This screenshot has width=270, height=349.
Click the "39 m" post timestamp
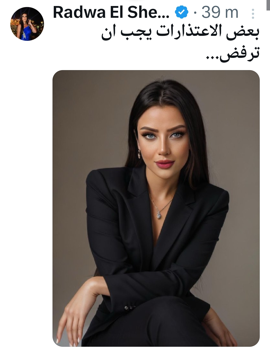220,13
